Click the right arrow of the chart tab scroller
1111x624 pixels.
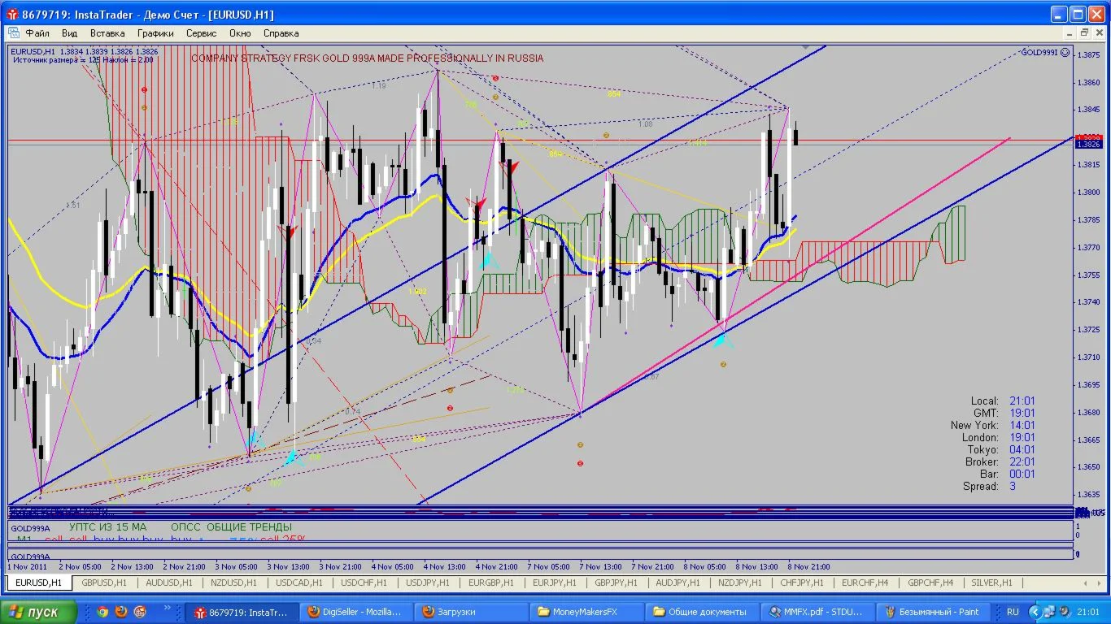point(1099,583)
